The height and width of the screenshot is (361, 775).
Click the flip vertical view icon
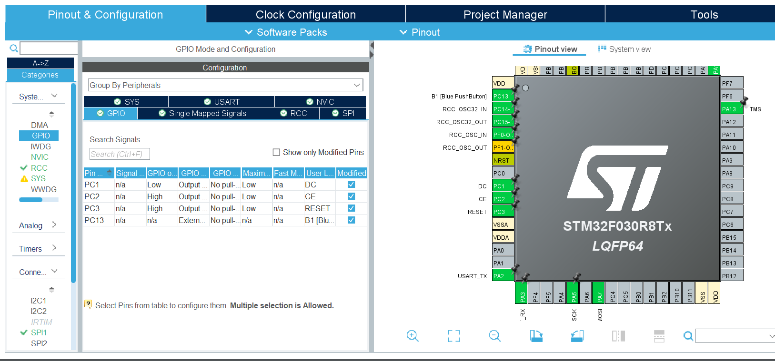[x=659, y=336]
